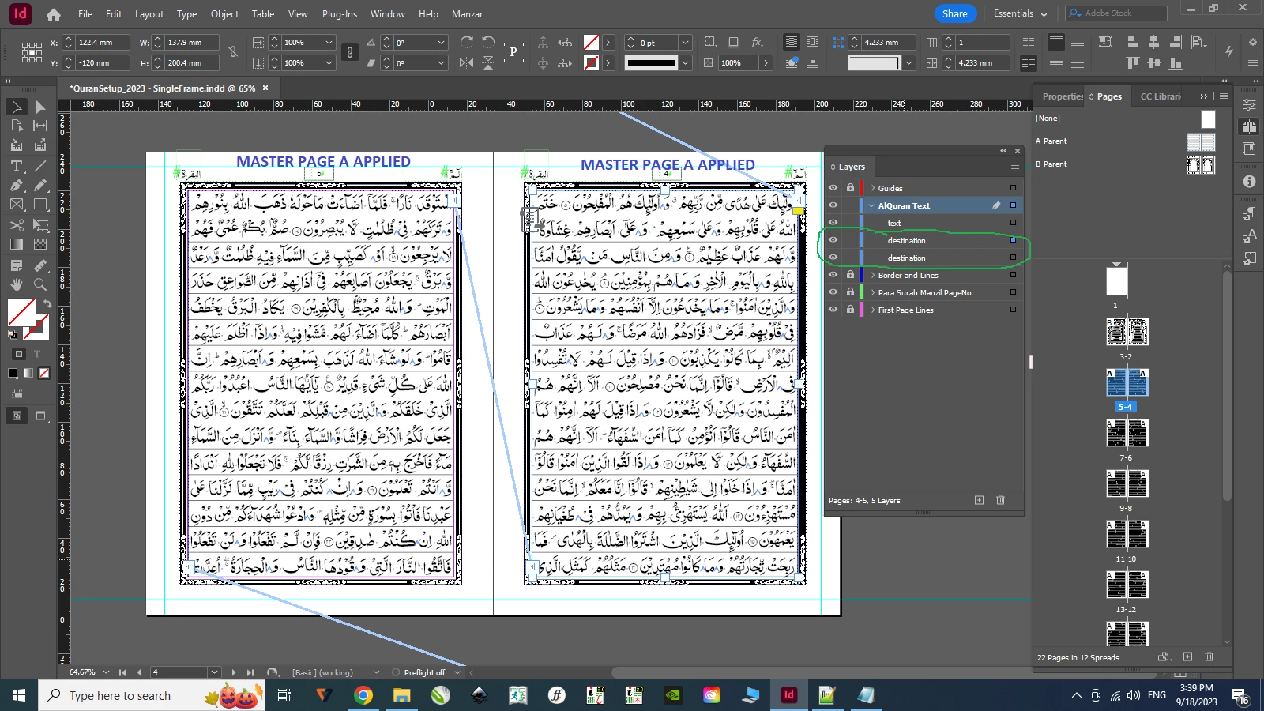Delete selected layer with trash icon
The height and width of the screenshot is (711, 1264).
tap(1000, 500)
